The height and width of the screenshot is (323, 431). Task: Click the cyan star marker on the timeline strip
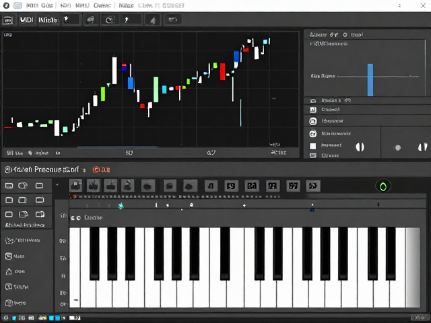coord(121,206)
